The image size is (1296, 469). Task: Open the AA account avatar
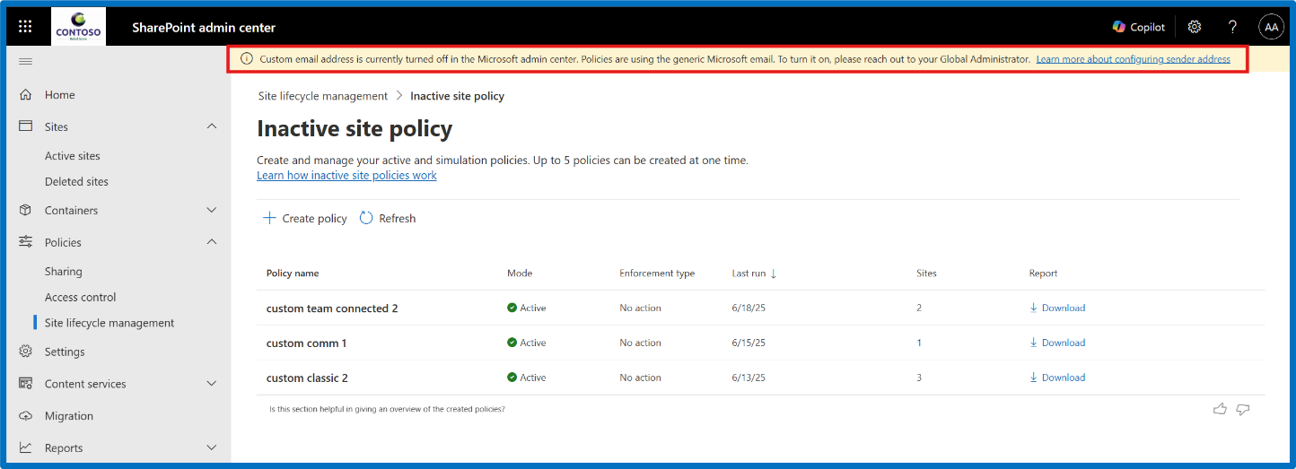pyautogui.click(x=1272, y=27)
